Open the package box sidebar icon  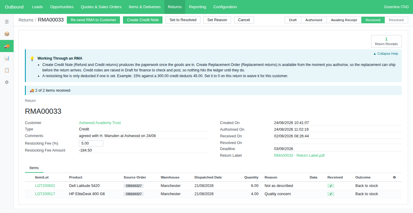7,34
